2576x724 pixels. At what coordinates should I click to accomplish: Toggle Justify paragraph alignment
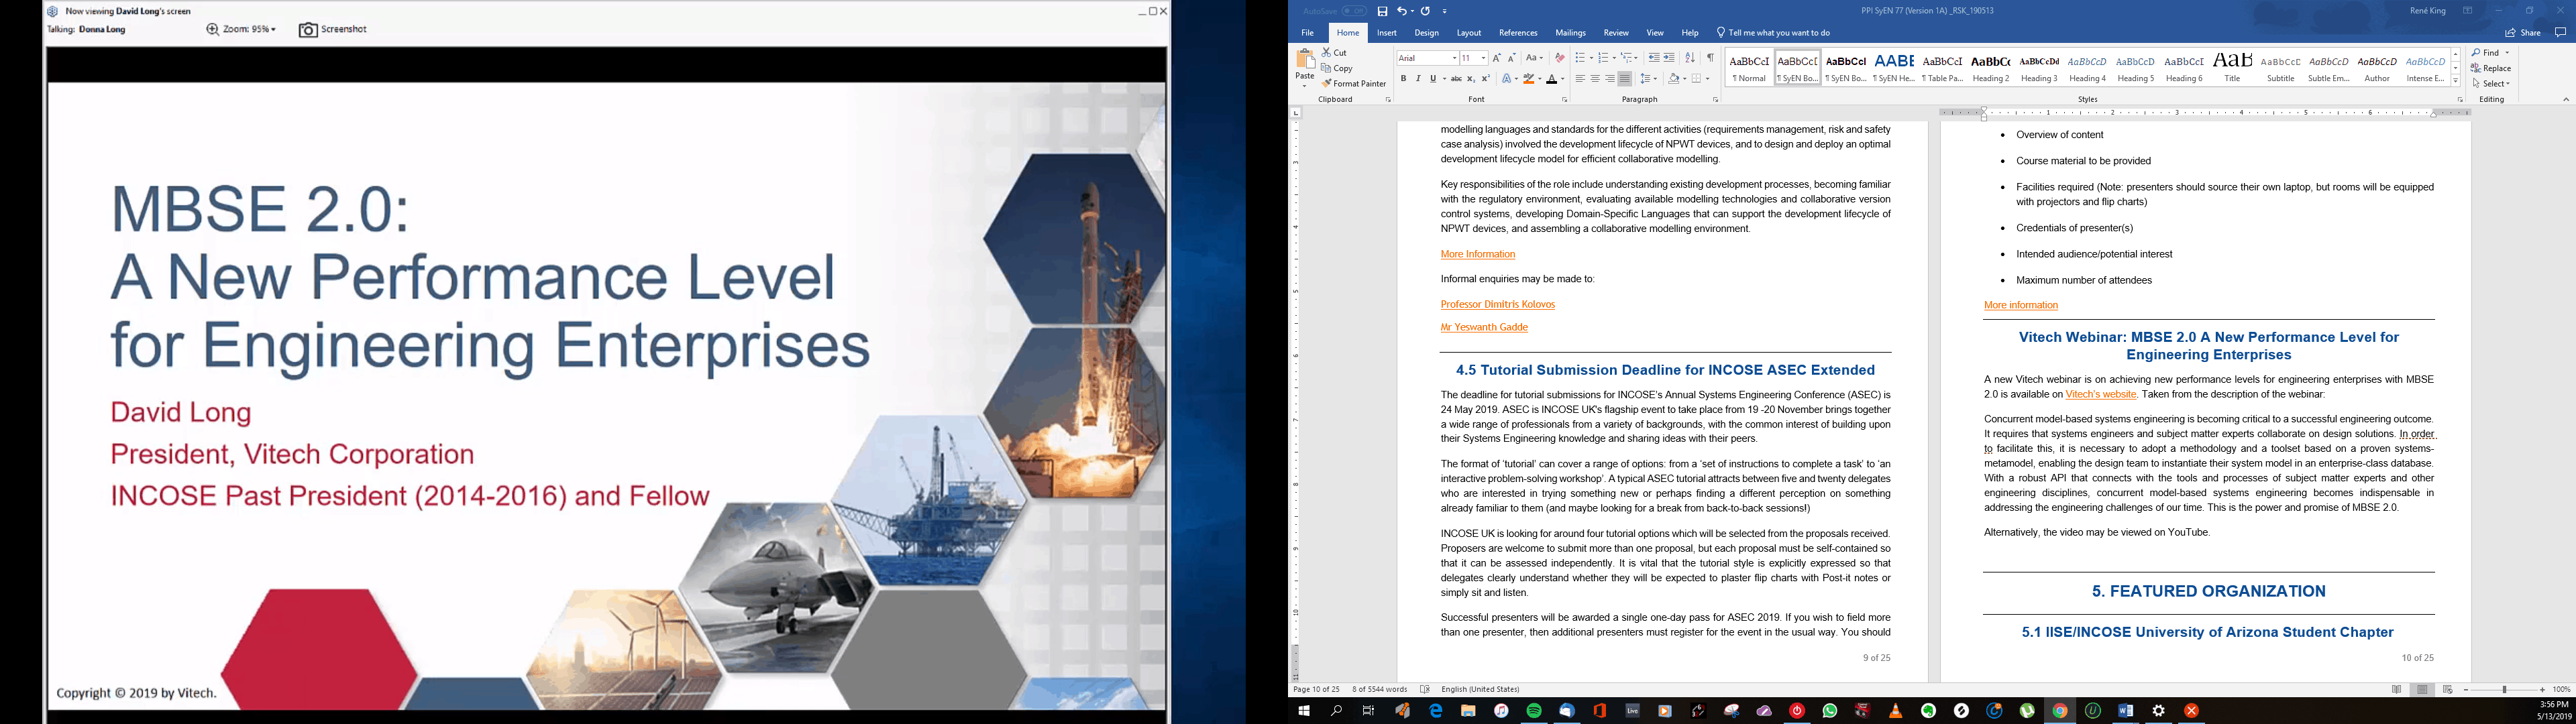pos(1624,79)
